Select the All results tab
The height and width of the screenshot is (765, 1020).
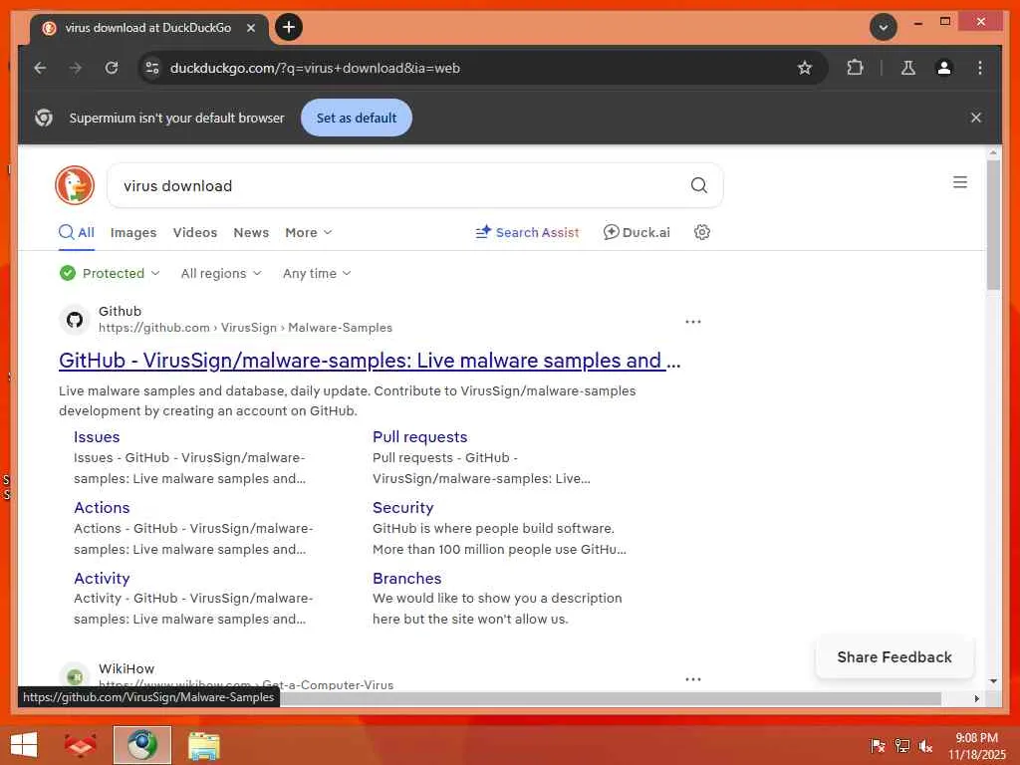pyautogui.click(x=77, y=233)
